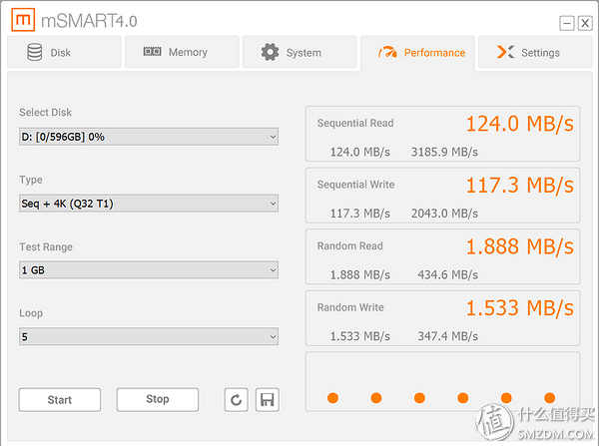599x446 pixels.
Task: Go to the System tab
Action: (299, 52)
